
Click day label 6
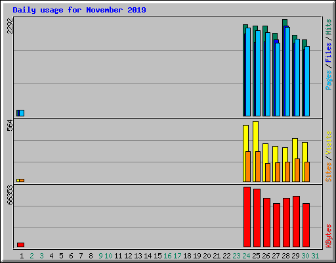coord(71,256)
